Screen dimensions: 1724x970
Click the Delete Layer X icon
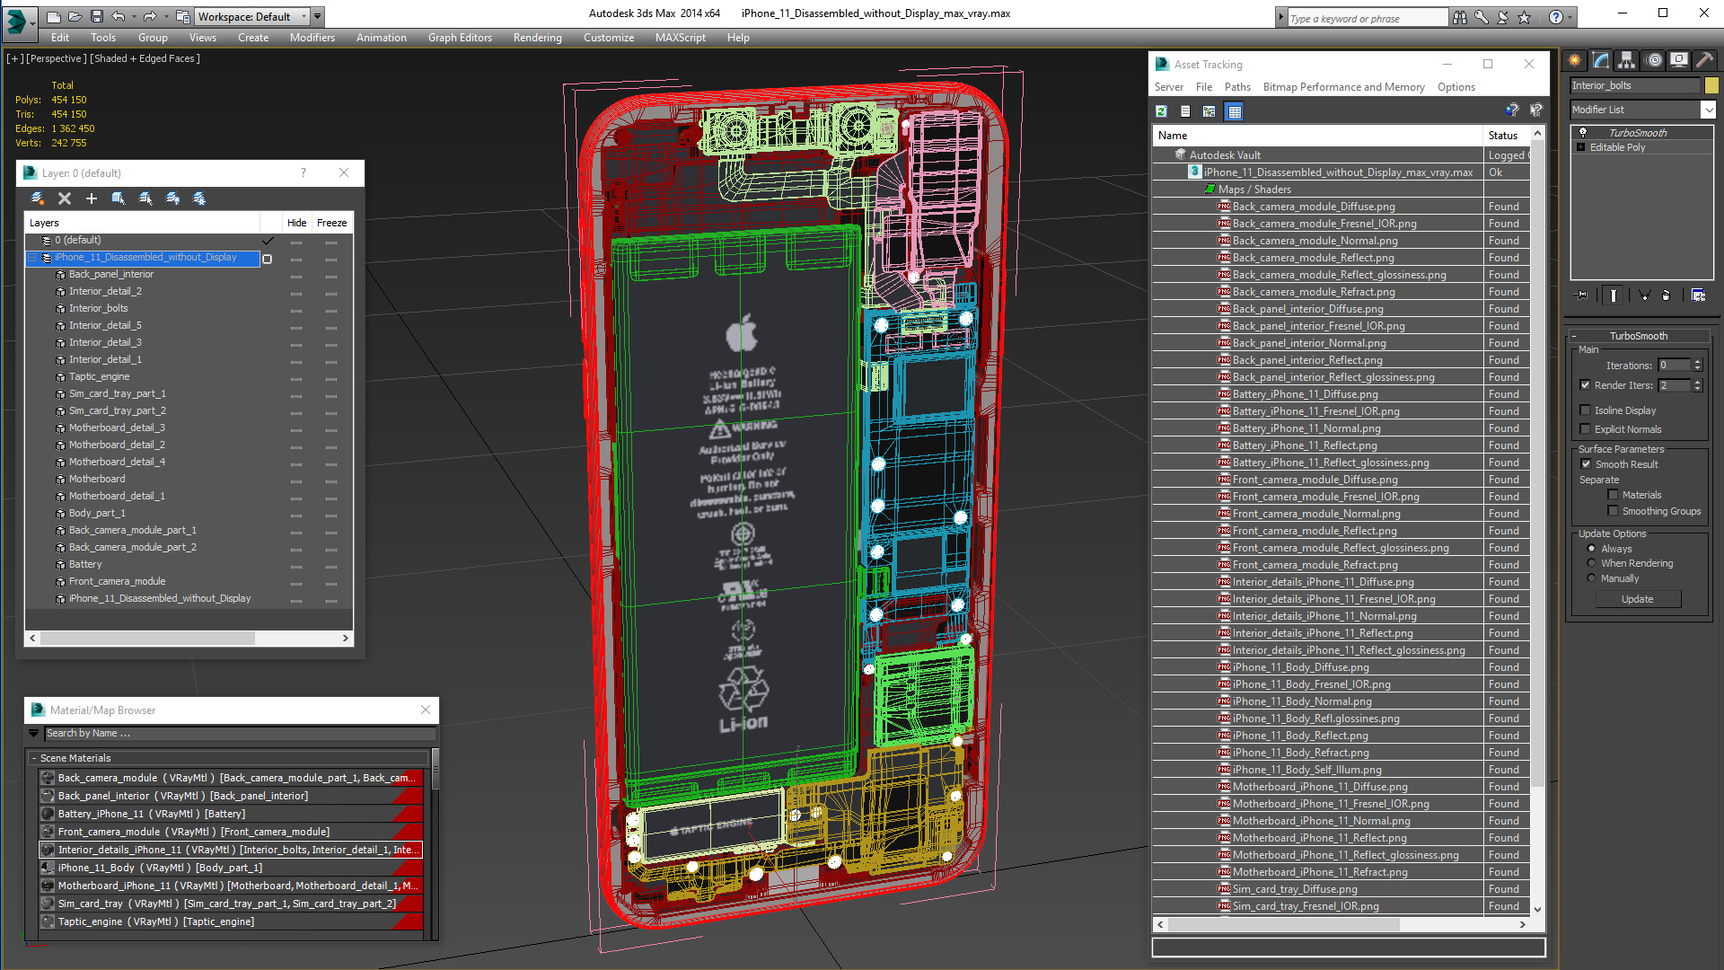tap(65, 198)
